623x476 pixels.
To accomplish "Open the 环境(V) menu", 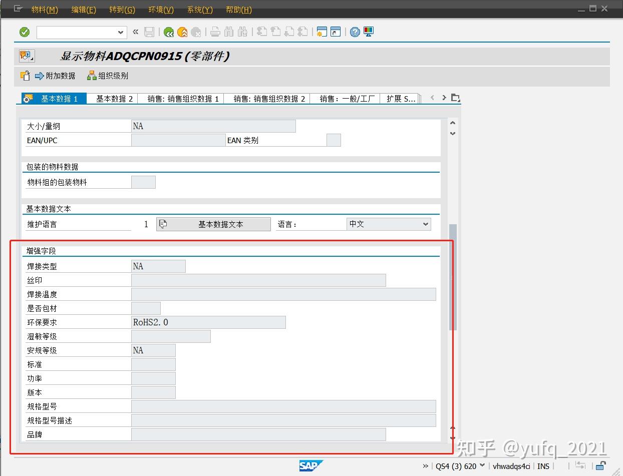I will pos(161,10).
